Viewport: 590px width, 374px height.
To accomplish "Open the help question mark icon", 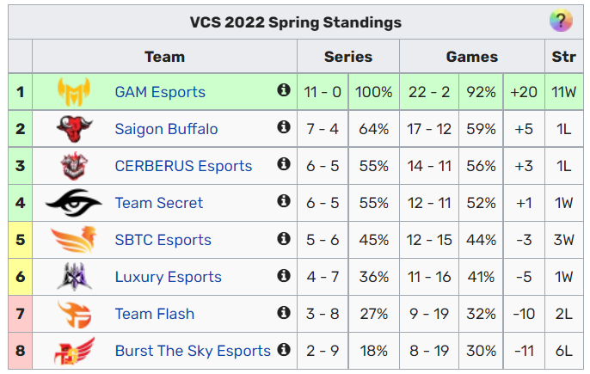I will point(560,22).
